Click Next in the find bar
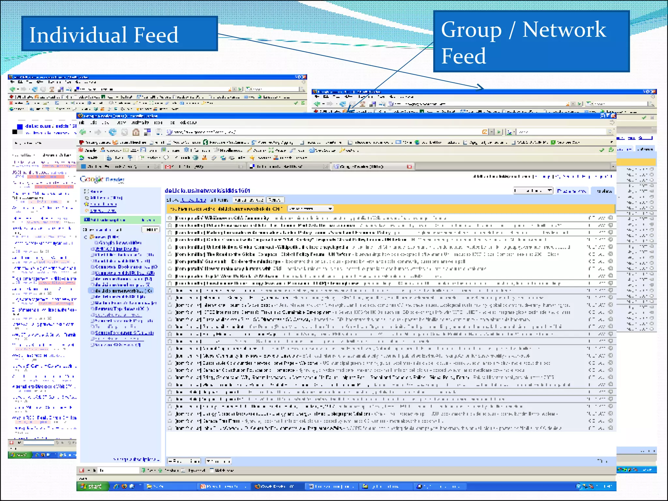Image resolution: width=668 pixels, height=501 pixels. [149, 470]
